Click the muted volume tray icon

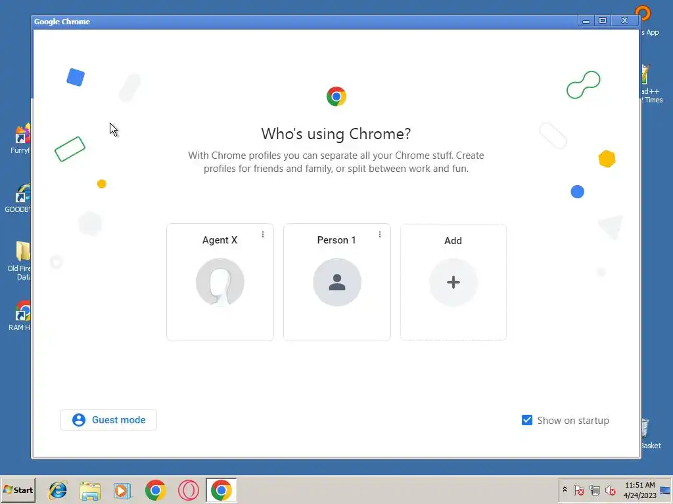coord(610,490)
